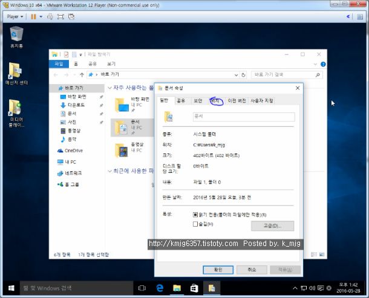Open the File ribbon tab in Explorer
This screenshot has height=298, width=369.
click(x=59, y=63)
